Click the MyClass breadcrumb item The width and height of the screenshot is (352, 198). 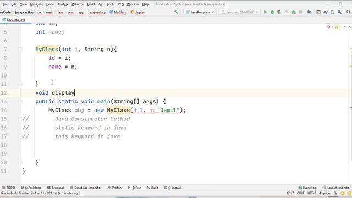(x=118, y=12)
